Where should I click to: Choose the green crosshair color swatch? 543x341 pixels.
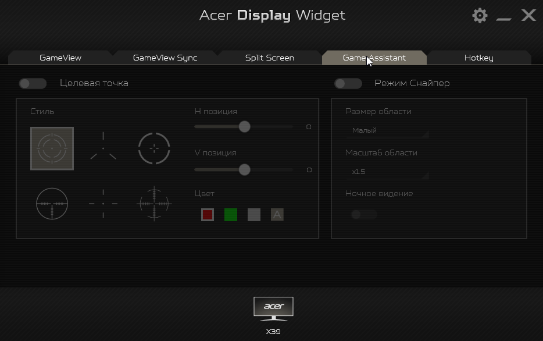(x=231, y=215)
